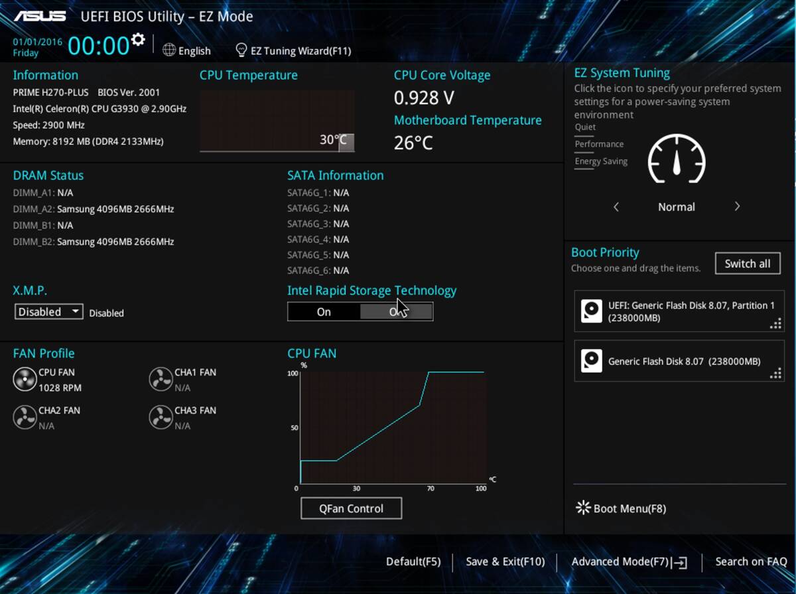Click the 1028 RPM CPU fan speed
Screen dimensions: 796x594
pos(60,388)
